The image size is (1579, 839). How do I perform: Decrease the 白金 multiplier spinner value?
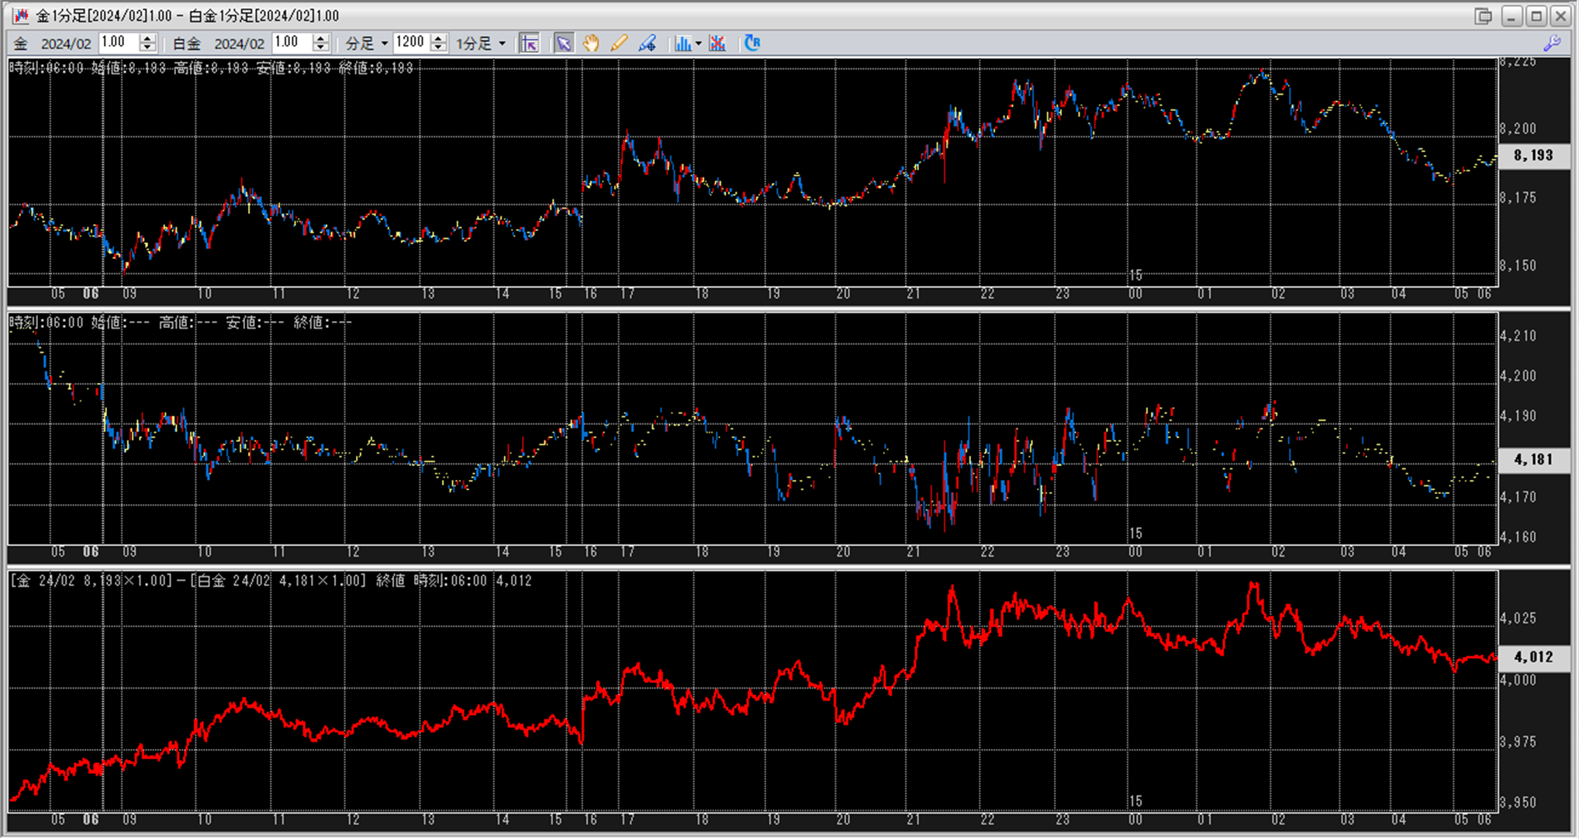(x=321, y=48)
